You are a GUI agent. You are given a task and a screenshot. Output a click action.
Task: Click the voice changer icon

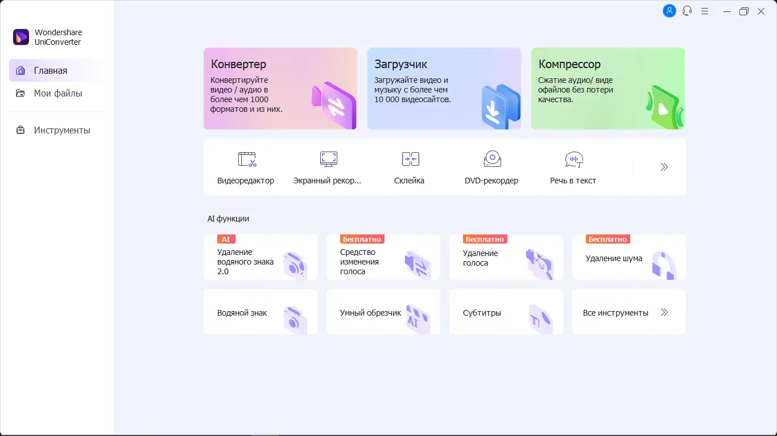click(x=417, y=265)
